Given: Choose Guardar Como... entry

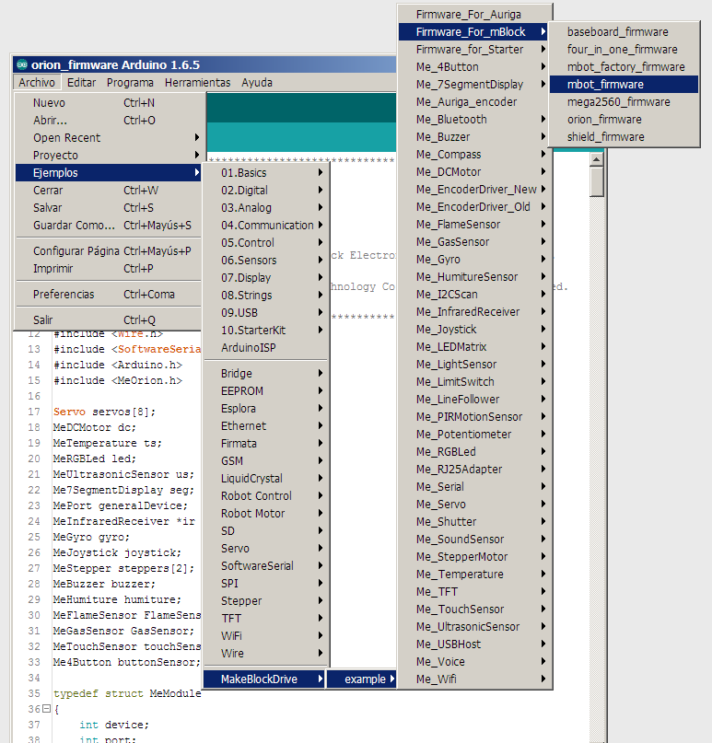Looking at the screenshot, I should (x=109, y=226).
